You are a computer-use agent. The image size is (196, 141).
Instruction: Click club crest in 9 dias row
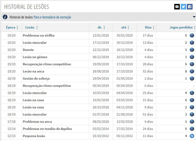(192, 107)
